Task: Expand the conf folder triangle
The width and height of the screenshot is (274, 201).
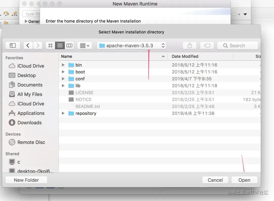Action: [63, 79]
